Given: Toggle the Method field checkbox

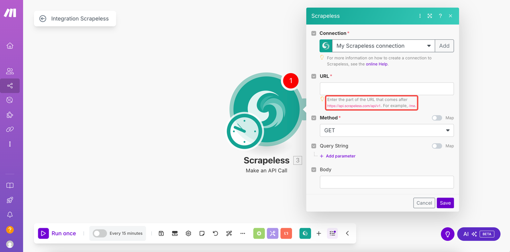Looking at the screenshot, I should point(314,118).
